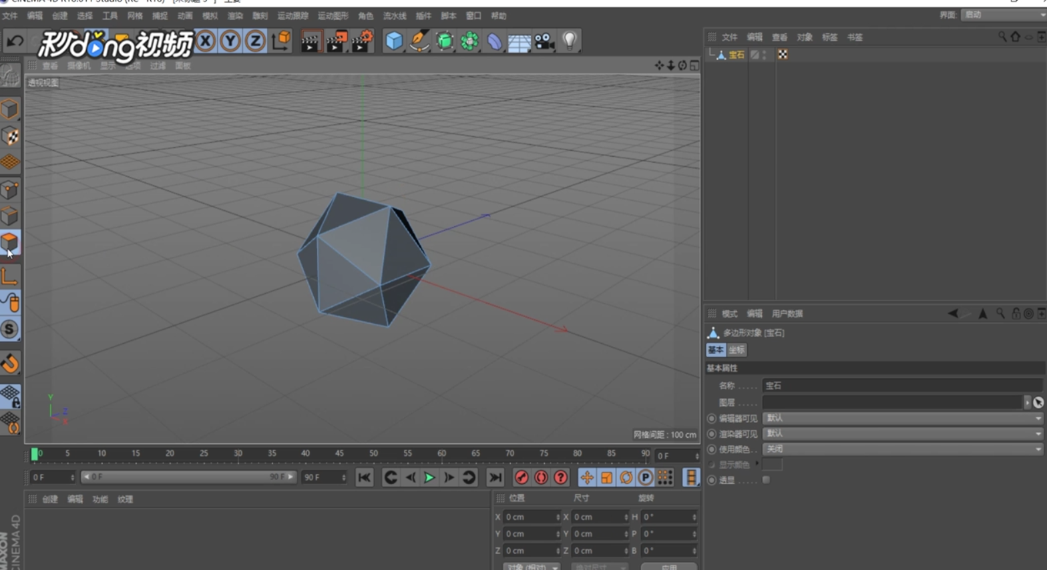Click the green array cloner icon
The image size is (1047, 570).
pos(469,41)
